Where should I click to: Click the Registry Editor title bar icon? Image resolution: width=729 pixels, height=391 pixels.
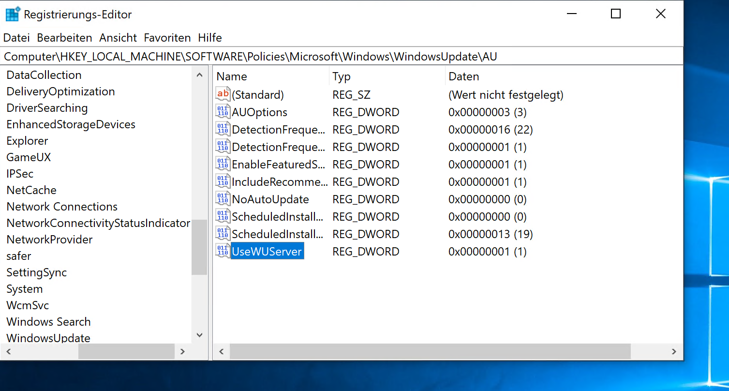[x=13, y=14]
